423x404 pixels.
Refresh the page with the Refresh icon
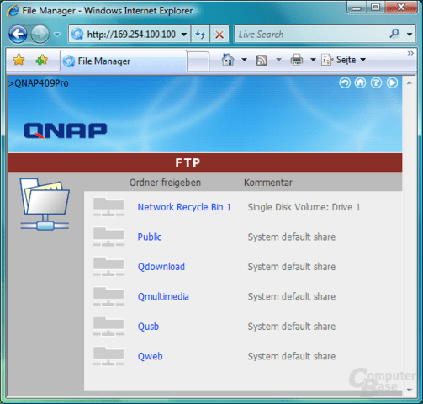tap(200, 35)
